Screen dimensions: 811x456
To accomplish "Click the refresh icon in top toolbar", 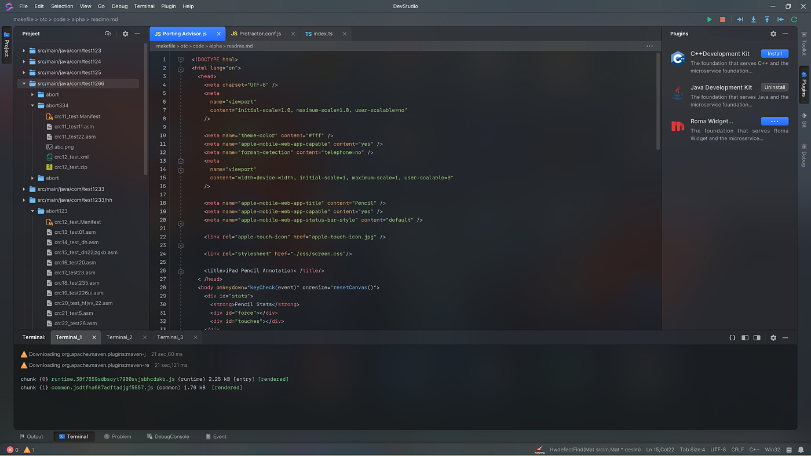I will pyautogui.click(x=794, y=20).
